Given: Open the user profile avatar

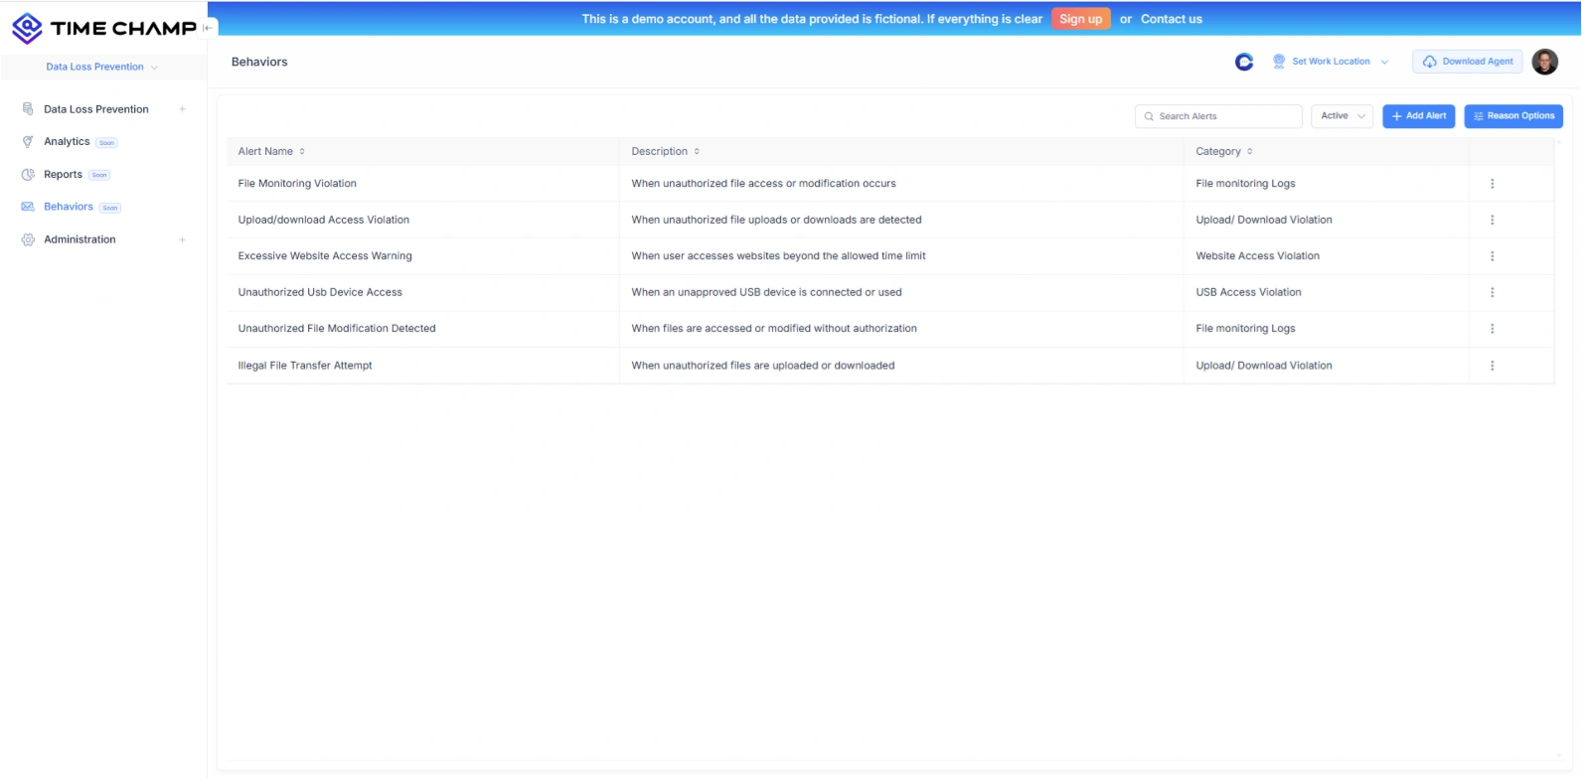Looking at the screenshot, I should 1544,62.
